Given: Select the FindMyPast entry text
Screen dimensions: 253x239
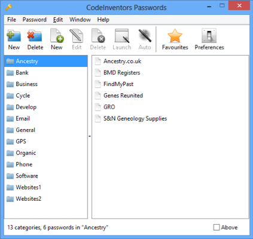Looking at the screenshot, I should [x=118, y=84].
